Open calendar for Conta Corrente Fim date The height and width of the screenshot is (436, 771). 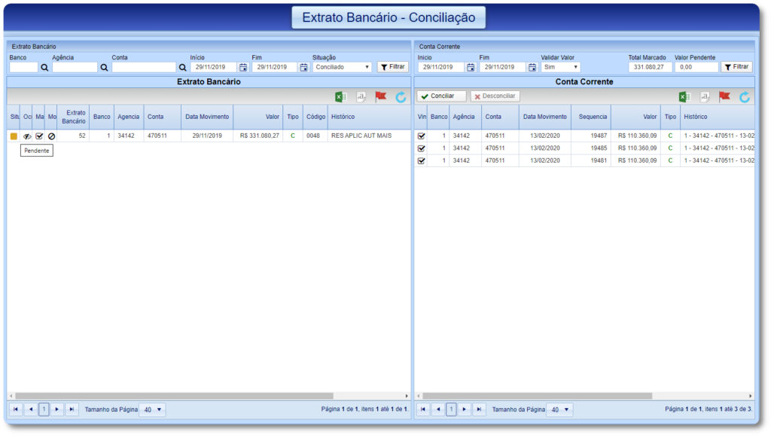point(532,67)
